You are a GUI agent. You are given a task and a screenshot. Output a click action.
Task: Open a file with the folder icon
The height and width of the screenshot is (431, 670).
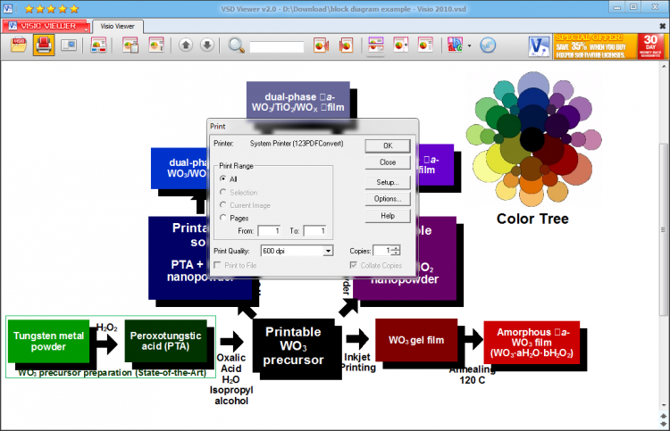[19, 45]
